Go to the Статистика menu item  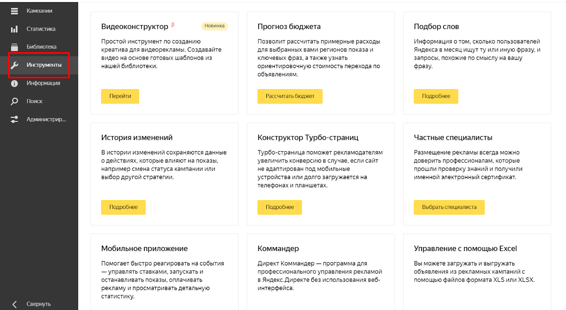click(41, 29)
